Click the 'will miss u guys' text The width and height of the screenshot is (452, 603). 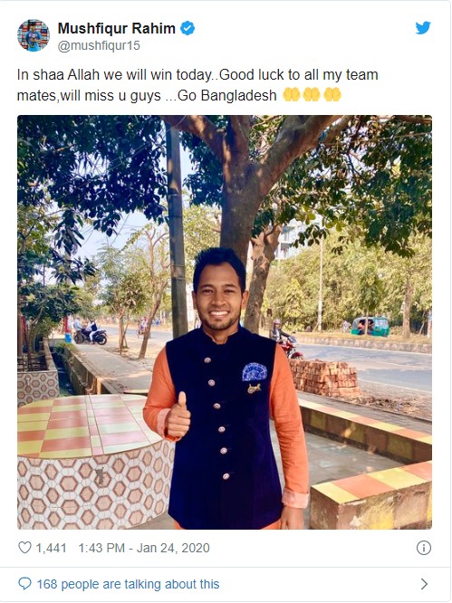point(111,95)
